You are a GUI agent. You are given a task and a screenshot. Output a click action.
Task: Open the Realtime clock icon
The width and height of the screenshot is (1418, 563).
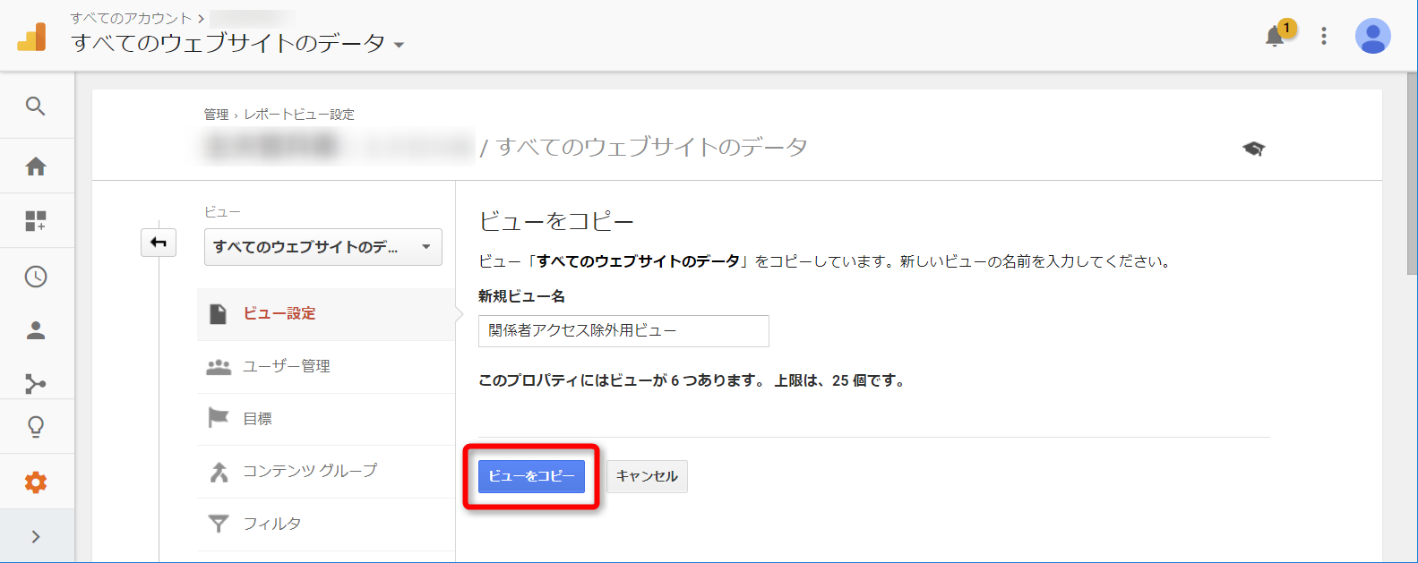[36, 277]
